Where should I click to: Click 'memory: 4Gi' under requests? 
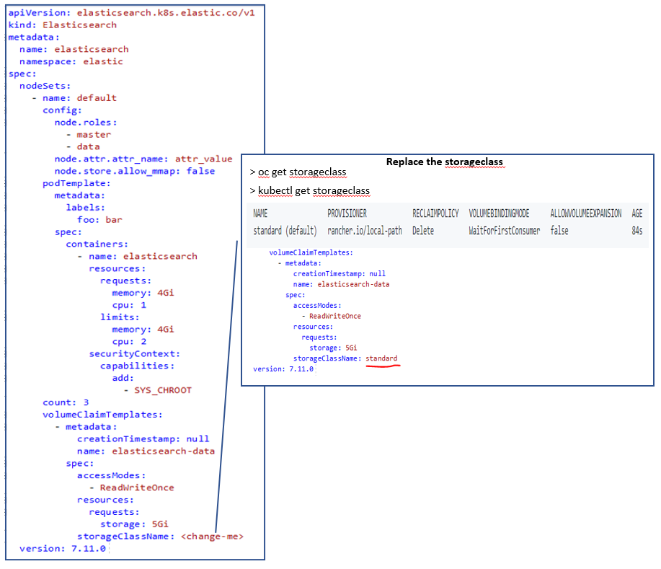coord(143,293)
